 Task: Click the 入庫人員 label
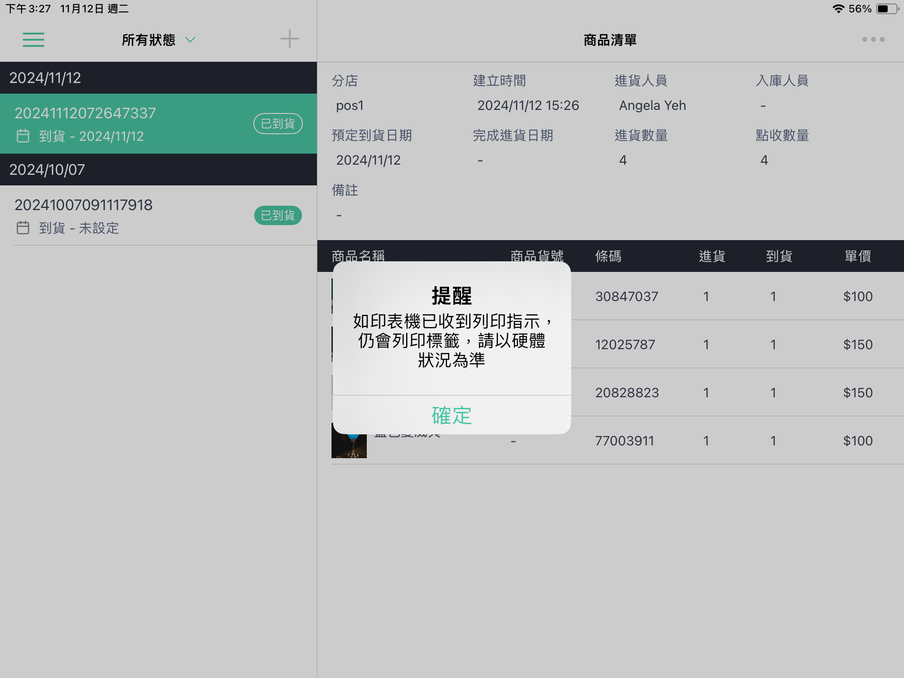(782, 81)
